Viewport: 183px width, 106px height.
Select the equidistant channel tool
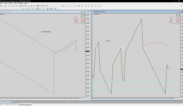click(x=62, y=6)
